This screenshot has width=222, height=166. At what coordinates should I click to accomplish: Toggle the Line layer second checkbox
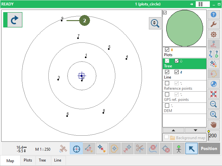click(177, 72)
